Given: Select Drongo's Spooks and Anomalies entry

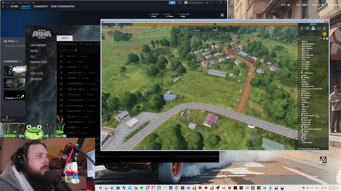Looking at the screenshot, I should click(312, 89).
